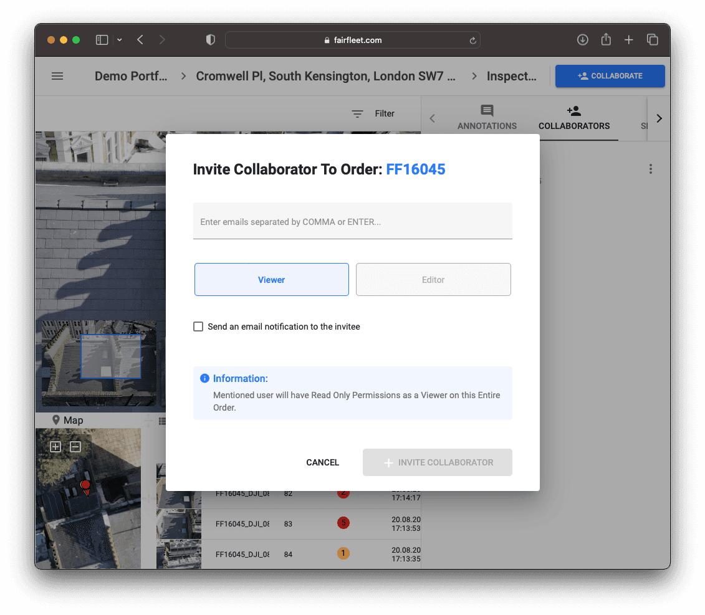The width and height of the screenshot is (705, 615).
Task: Select timestamp 20.08.20 17:13:35
Action: [x=406, y=555]
